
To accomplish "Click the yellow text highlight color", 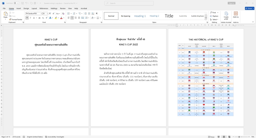I will pos(56,18).
